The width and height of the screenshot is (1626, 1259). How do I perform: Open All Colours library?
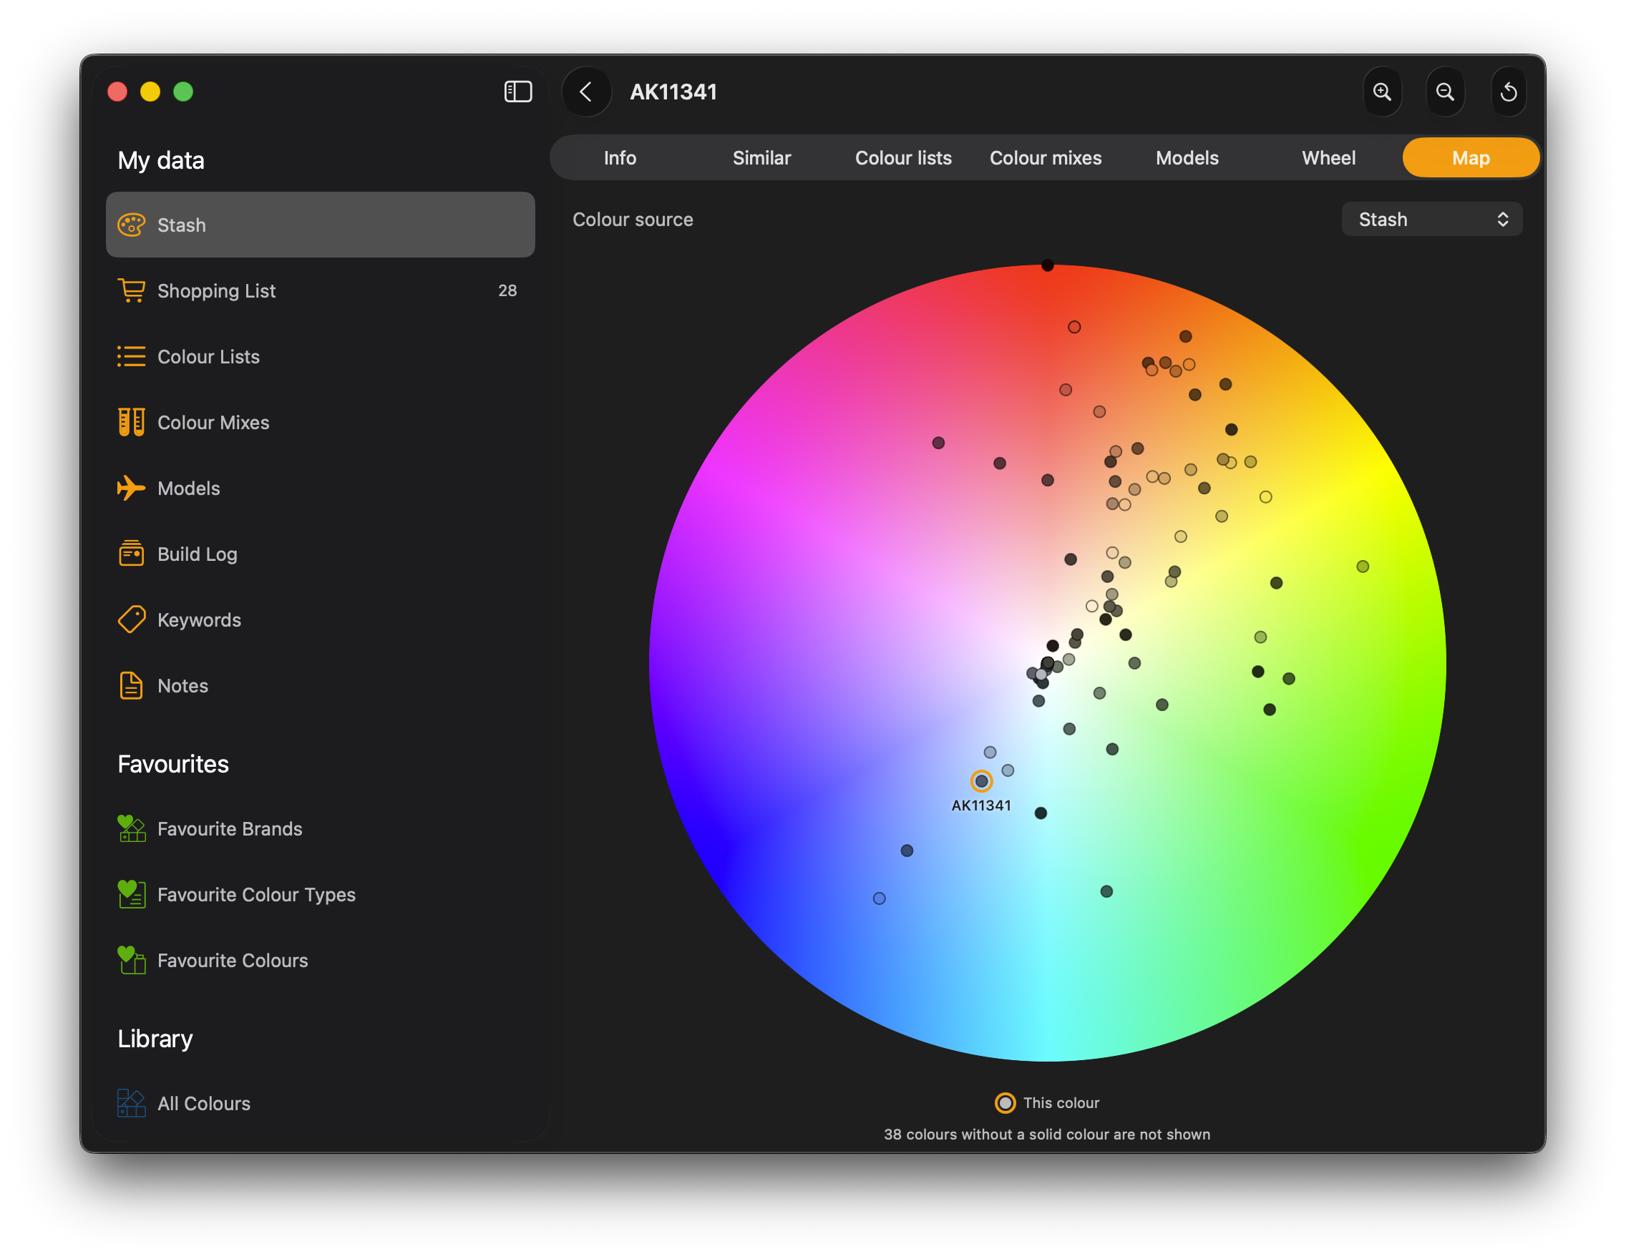(320, 1103)
